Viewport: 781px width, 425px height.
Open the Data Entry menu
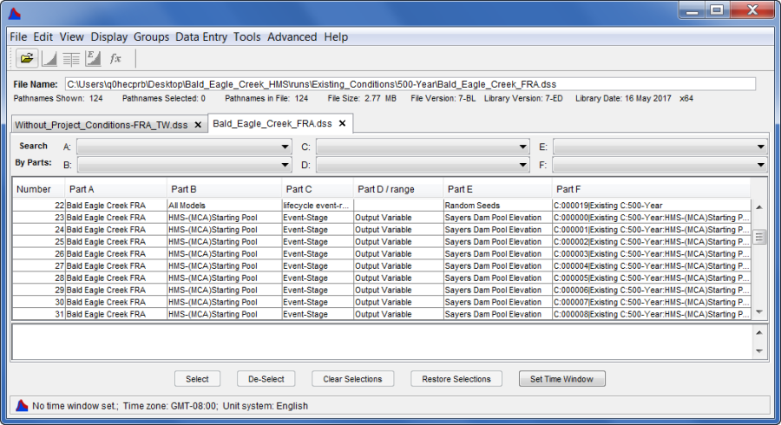(200, 37)
